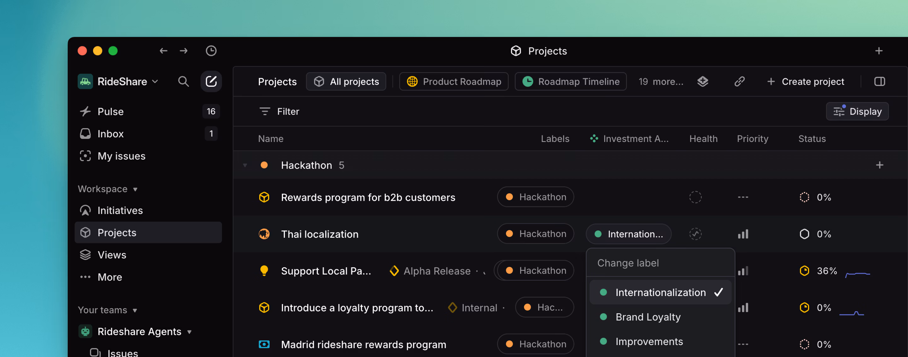Click the compose new issue icon

click(x=211, y=81)
